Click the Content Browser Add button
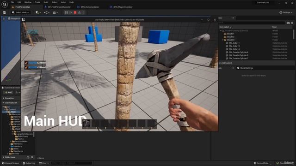Viewport: 296px width, 166px height. coord(8,92)
